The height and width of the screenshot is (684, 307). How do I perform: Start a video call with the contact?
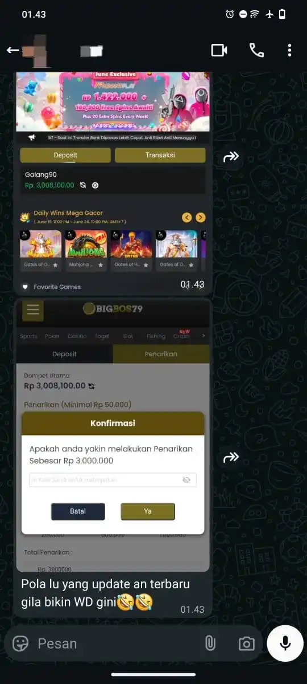pos(219,50)
